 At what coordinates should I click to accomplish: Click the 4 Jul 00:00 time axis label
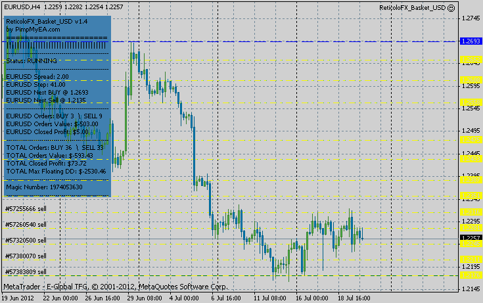click(x=184, y=298)
